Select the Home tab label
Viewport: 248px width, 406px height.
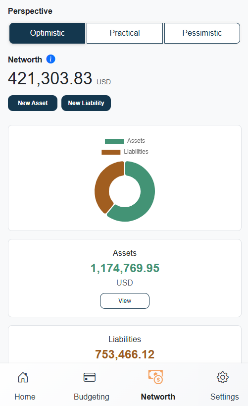pyautogui.click(x=25, y=397)
